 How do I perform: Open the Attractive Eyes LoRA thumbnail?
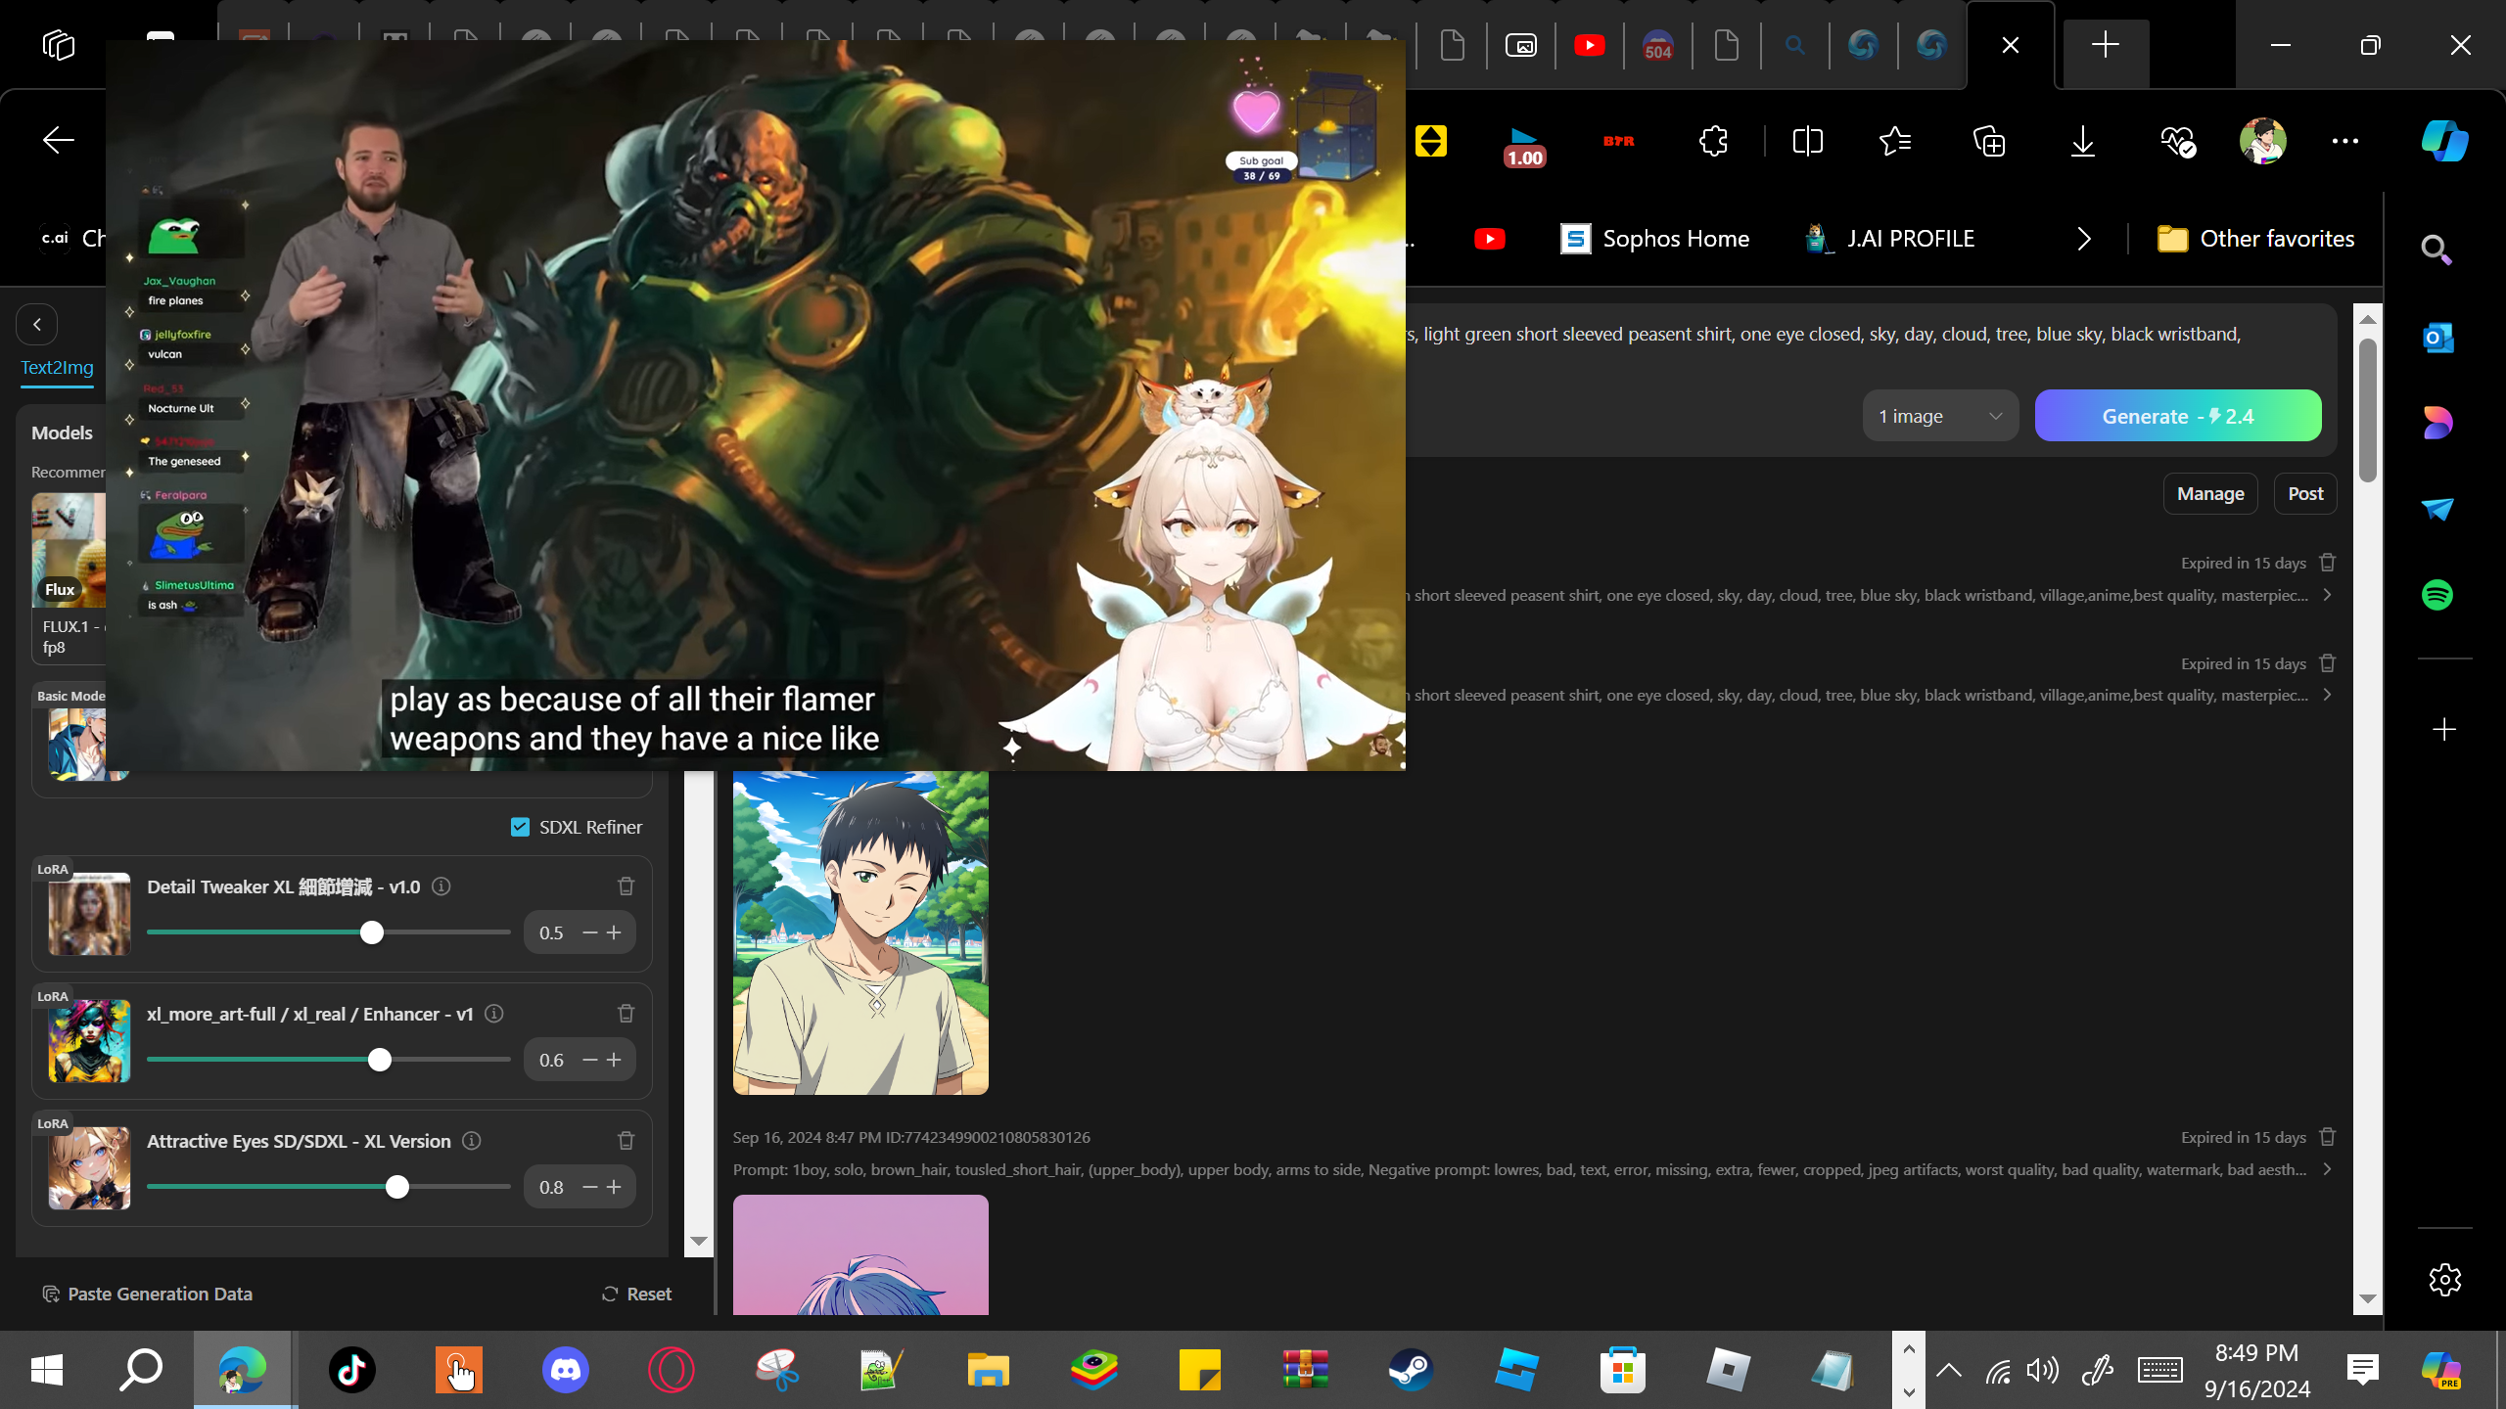(x=89, y=1168)
